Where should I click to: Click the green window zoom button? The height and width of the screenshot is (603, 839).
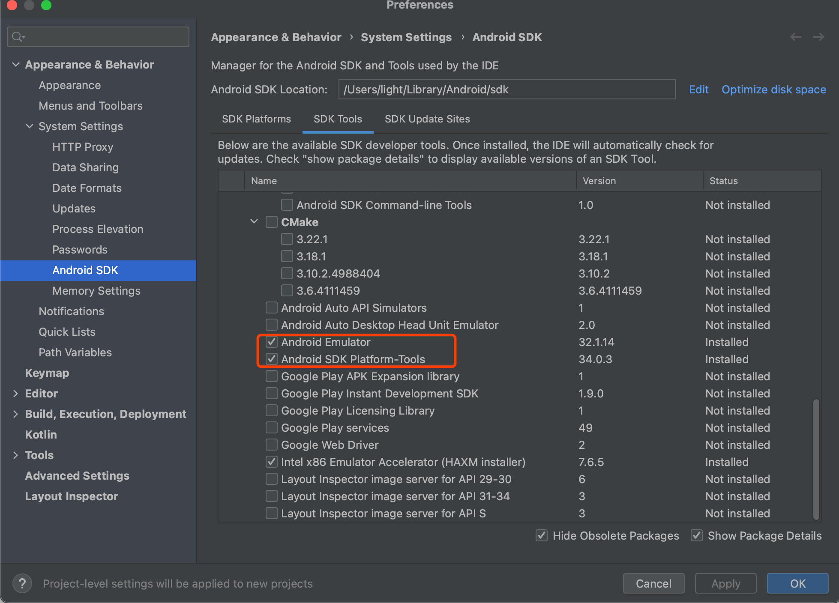point(46,5)
